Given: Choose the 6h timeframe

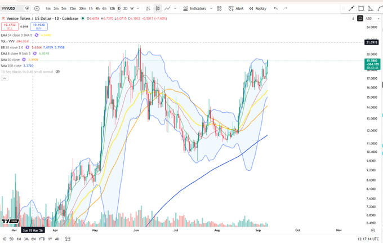Looking at the screenshot, I should [104, 8].
